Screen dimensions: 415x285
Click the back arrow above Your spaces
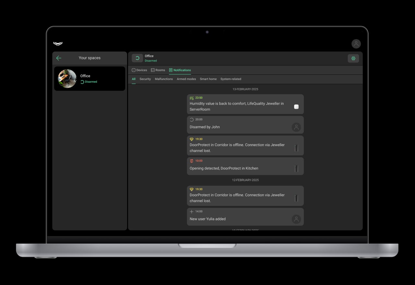click(x=59, y=58)
